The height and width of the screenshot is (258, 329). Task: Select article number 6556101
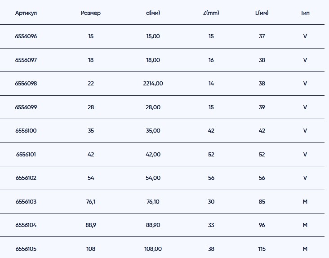[26, 155]
